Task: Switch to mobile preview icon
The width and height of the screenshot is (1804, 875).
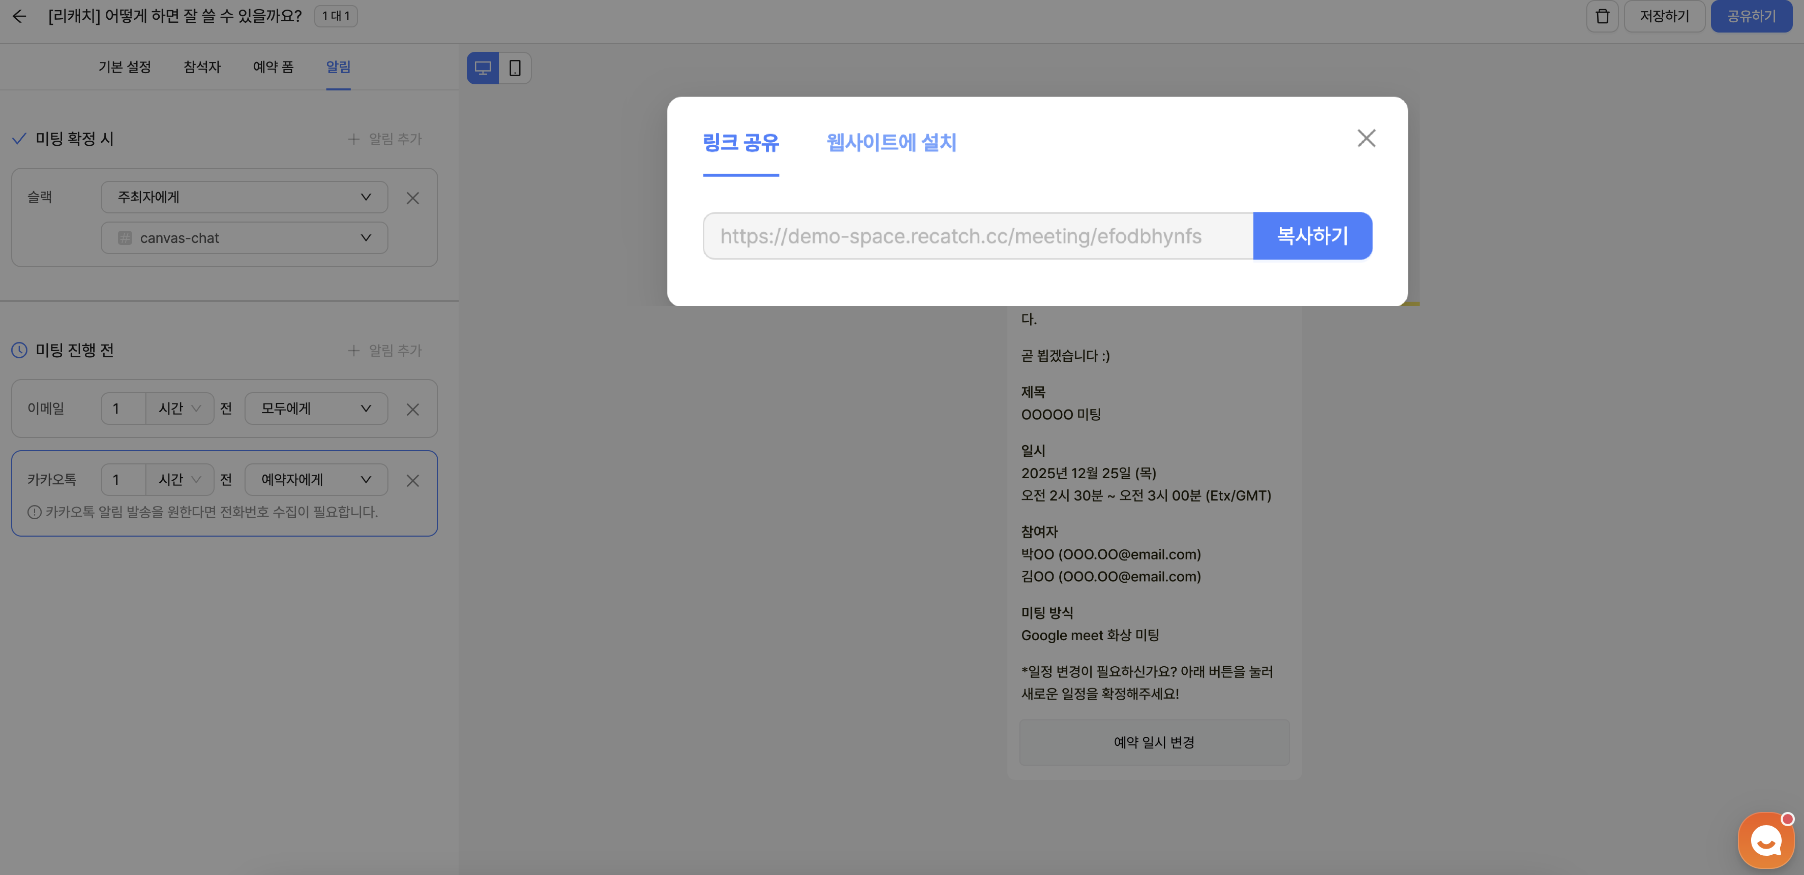Action: click(x=515, y=68)
